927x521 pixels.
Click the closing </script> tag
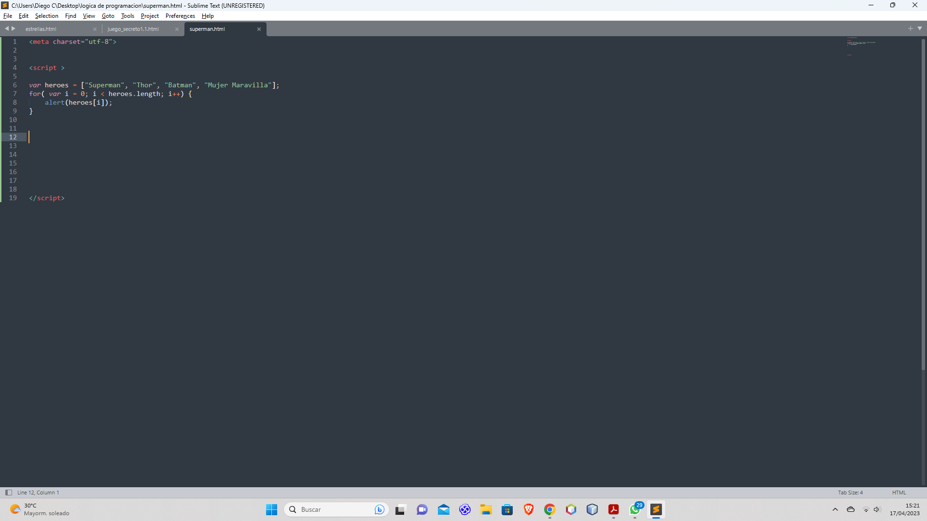pyautogui.click(x=47, y=198)
